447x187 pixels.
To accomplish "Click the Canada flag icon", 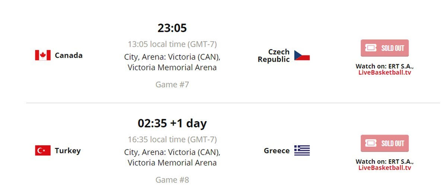I will click(43, 55).
